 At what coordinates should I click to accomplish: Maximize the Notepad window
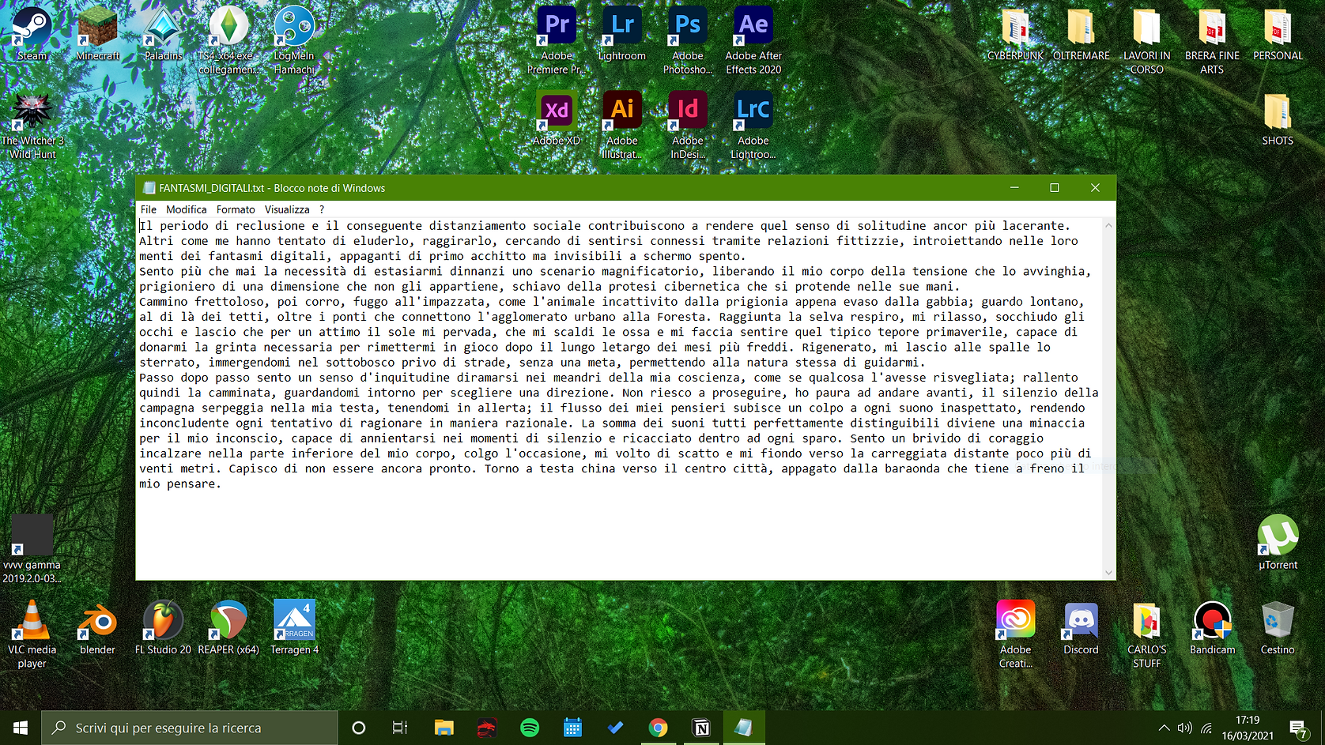tap(1054, 188)
